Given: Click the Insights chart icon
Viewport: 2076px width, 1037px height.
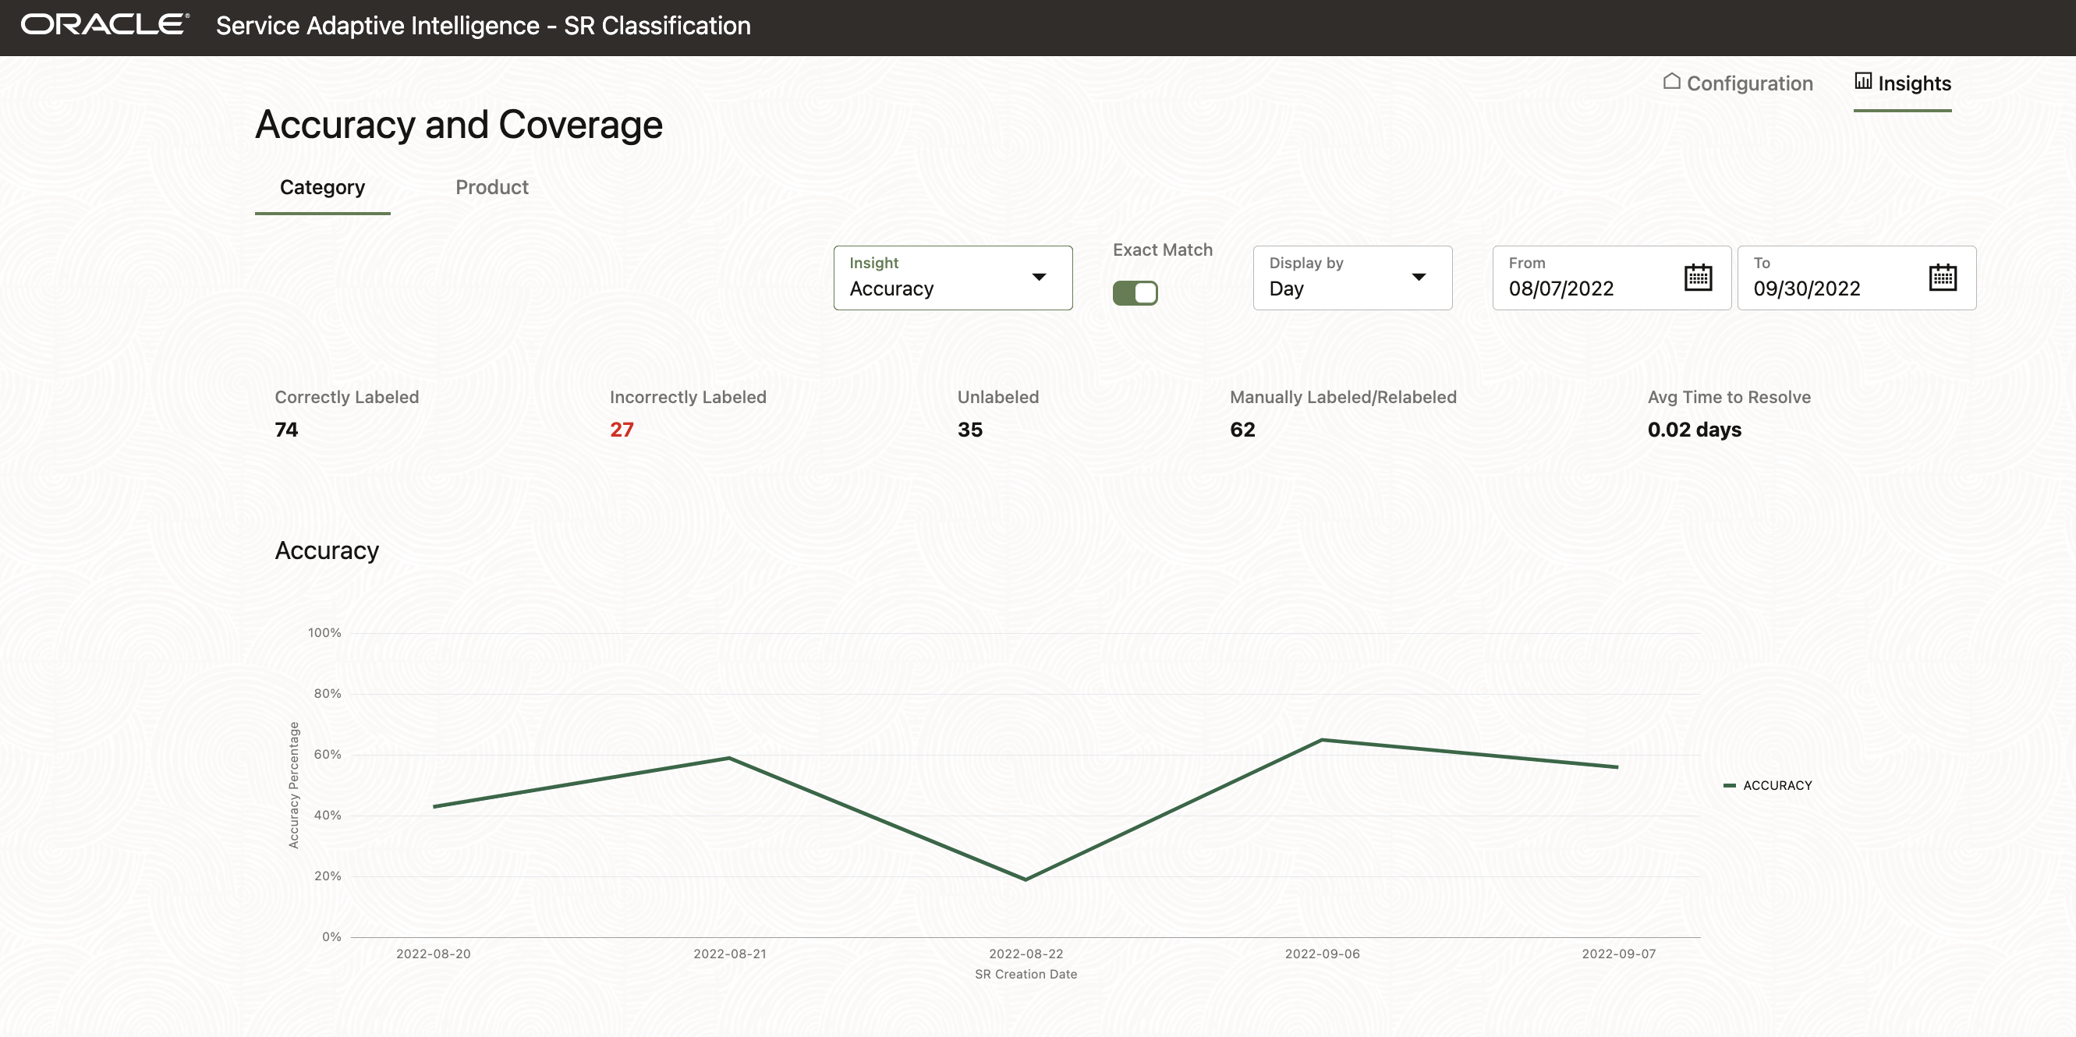Looking at the screenshot, I should [x=1862, y=81].
